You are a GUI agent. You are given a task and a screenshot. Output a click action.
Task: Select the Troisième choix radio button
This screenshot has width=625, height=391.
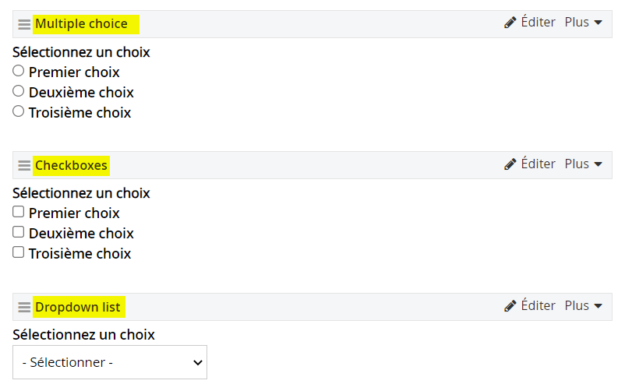19,111
